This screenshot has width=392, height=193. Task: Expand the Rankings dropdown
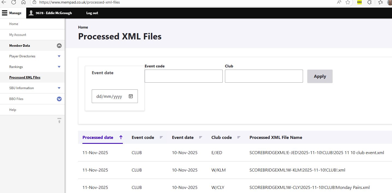click(x=59, y=67)
